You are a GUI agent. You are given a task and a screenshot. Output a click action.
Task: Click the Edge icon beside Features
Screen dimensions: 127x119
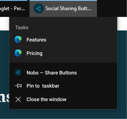click(x=18, y=39)
